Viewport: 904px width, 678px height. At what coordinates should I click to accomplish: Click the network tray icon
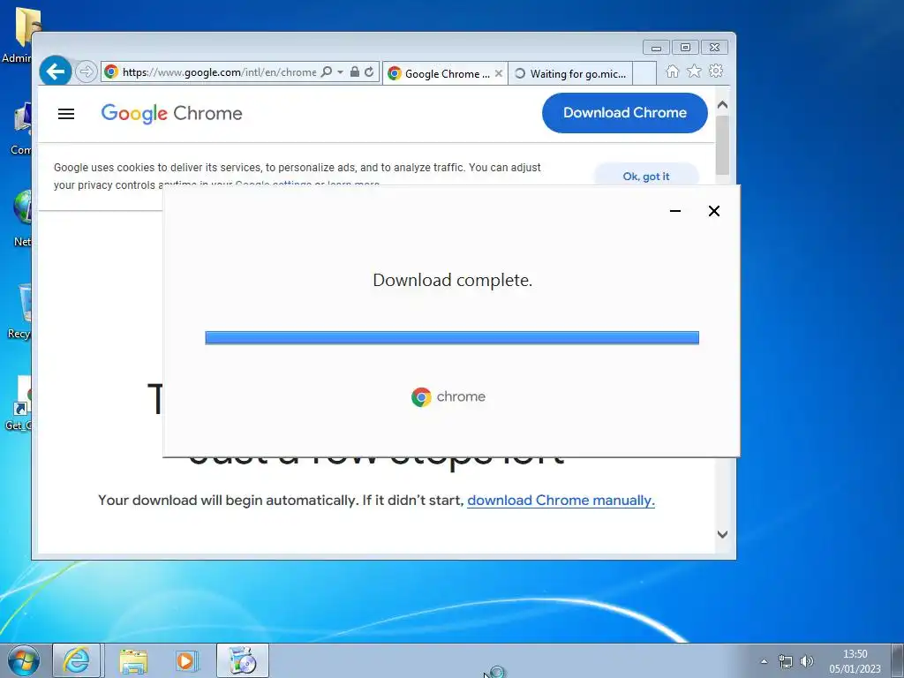[785, 661]
